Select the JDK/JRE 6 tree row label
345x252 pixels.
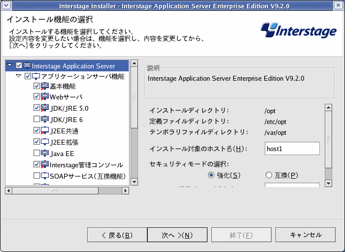(x=66, y=120)
